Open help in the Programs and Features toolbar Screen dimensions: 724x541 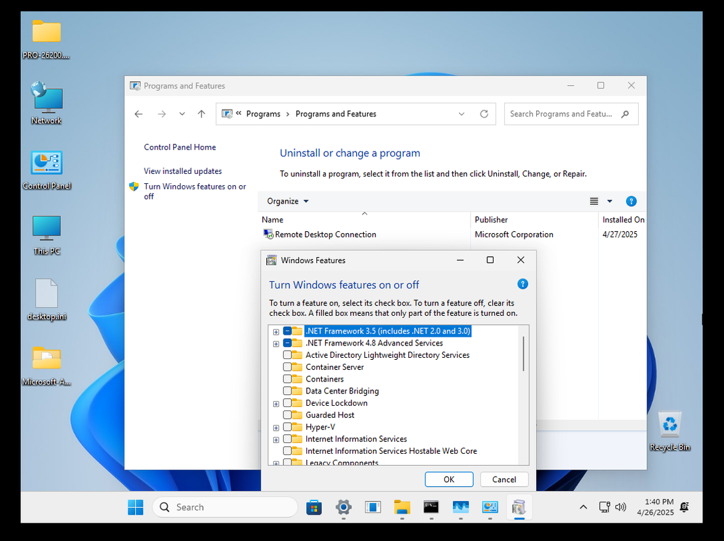pyautogui.click(x=631, y=202)
